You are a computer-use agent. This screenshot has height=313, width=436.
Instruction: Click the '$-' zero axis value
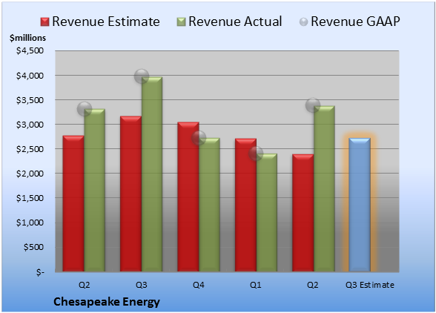(x=40, y=271)
